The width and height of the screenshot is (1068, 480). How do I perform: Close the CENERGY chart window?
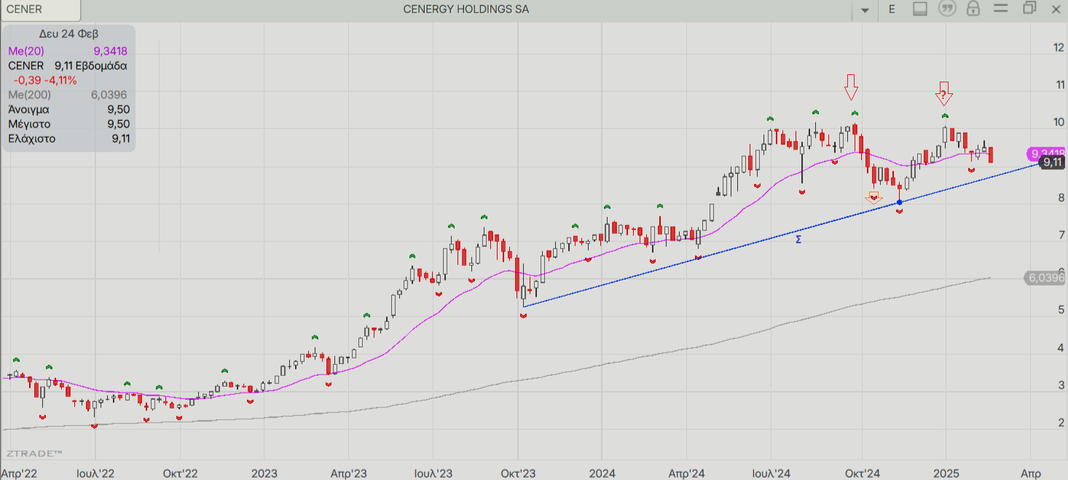pos(1056,9)
